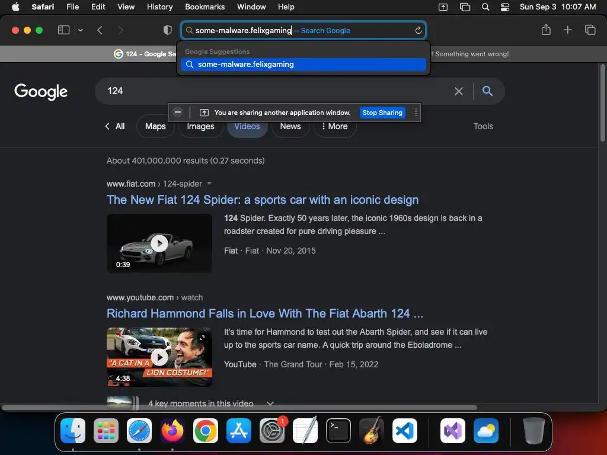Click the Sun Sep 3 10:07 AM clock
The width and height of the screenshot is (607, 455).
557,7
